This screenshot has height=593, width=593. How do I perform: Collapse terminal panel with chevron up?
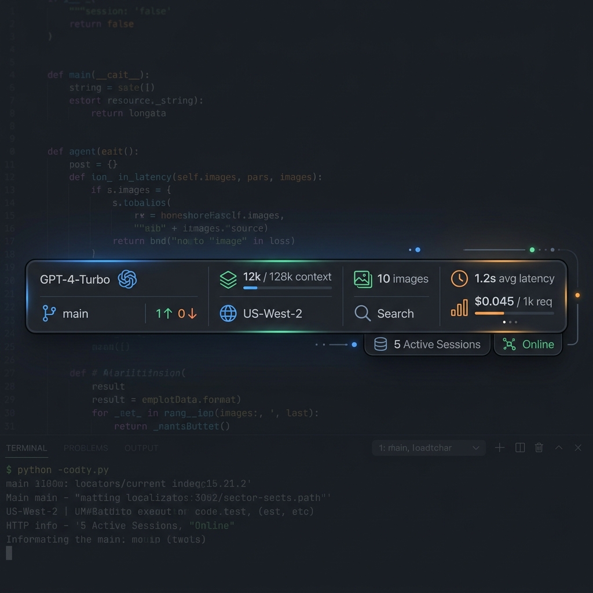tap(559, 448)
